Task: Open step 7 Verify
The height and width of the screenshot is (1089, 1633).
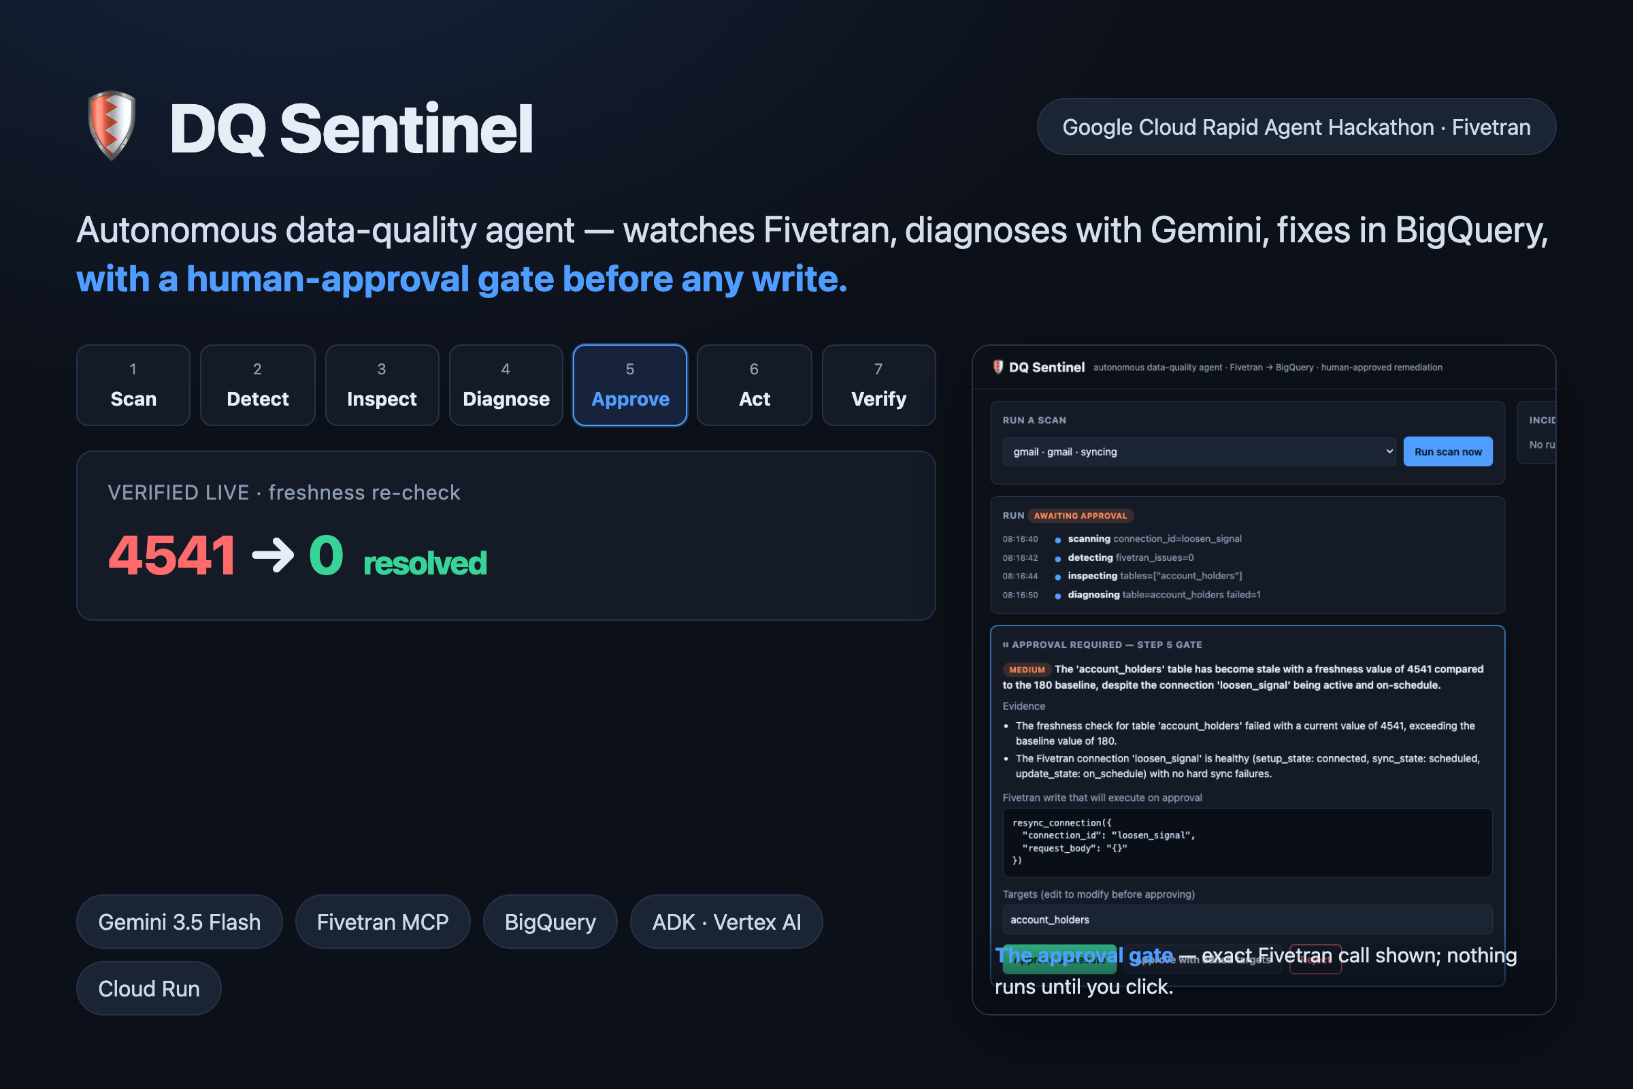Action: coord(878,385)
